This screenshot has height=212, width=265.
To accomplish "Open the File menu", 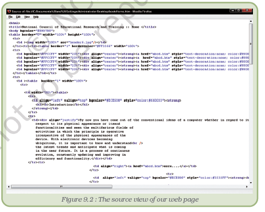I will pyautogui.click(x=10, y=17).
